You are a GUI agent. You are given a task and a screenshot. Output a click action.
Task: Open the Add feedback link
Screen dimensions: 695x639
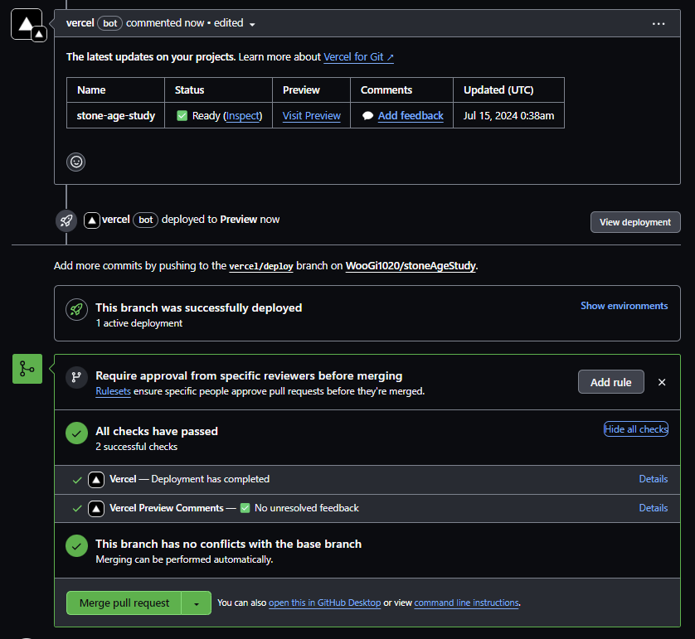pos(411,116)
